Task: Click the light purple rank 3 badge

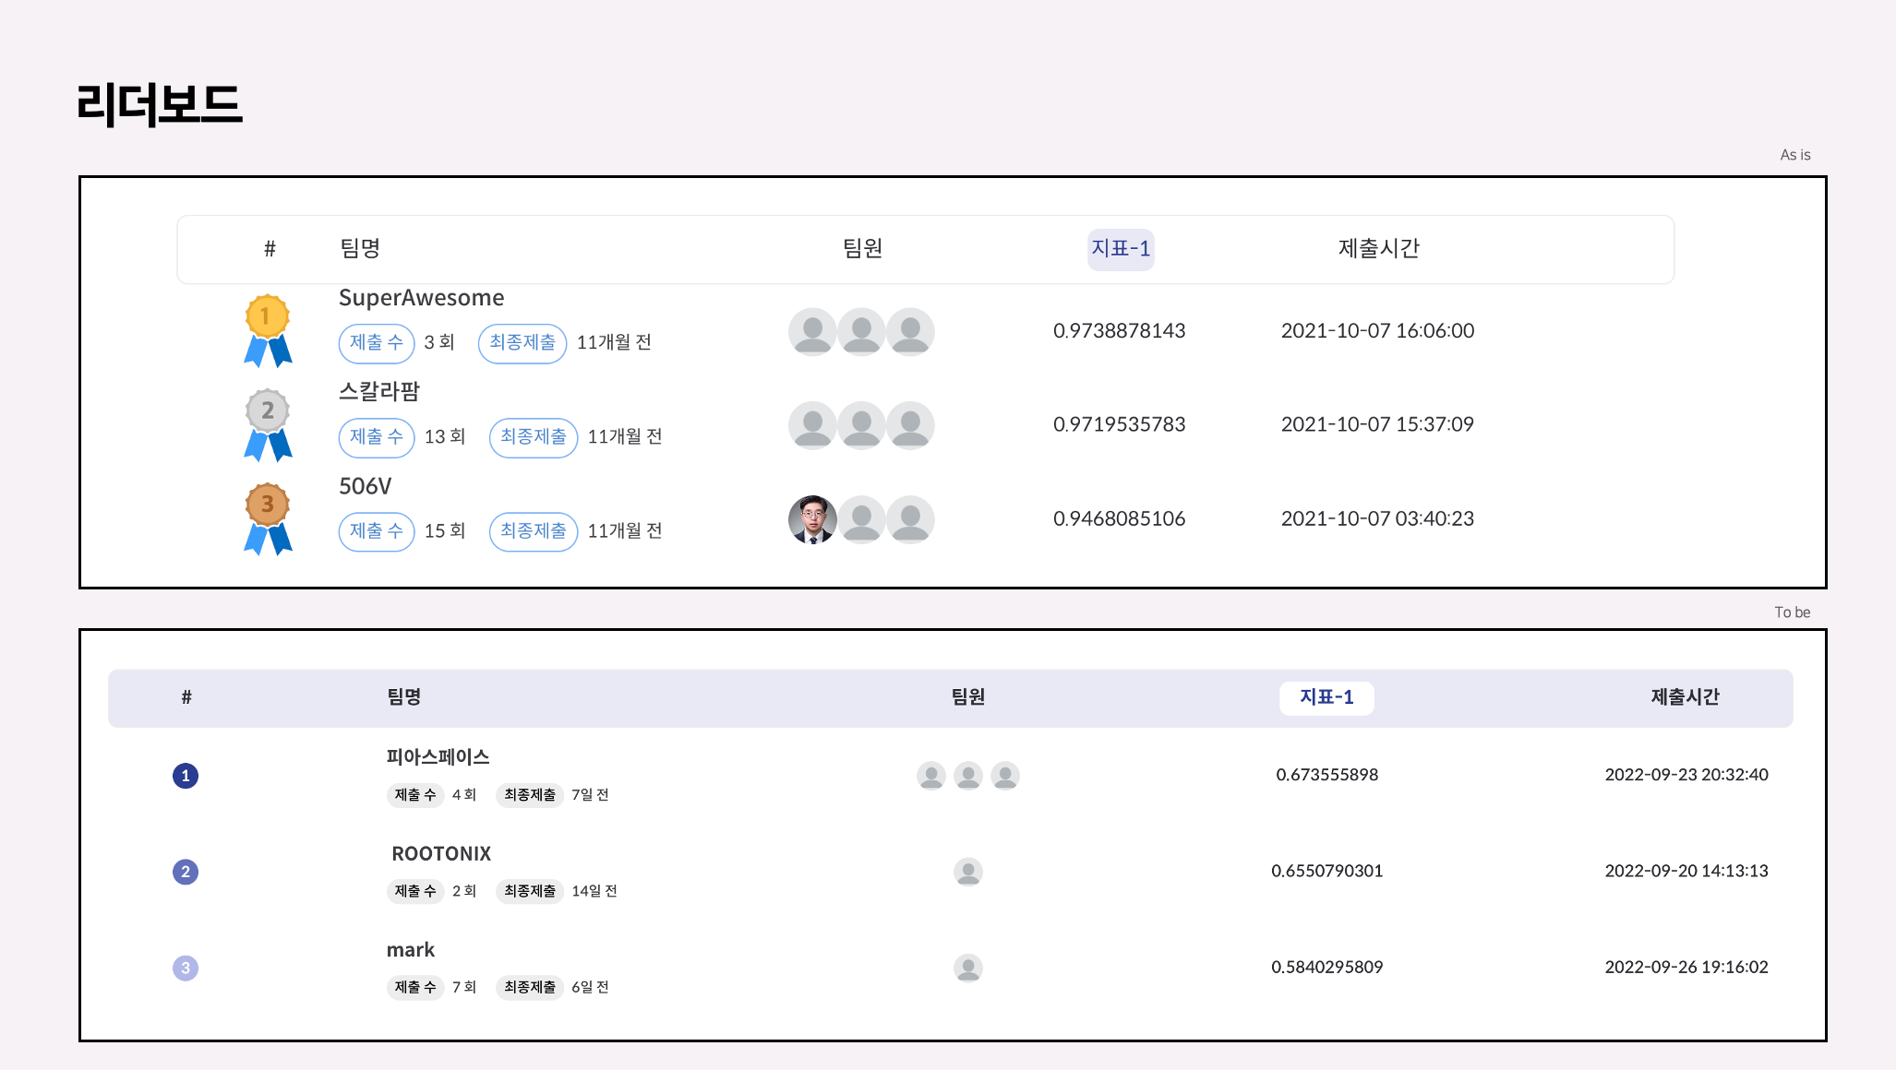Action: click(186, 968)
